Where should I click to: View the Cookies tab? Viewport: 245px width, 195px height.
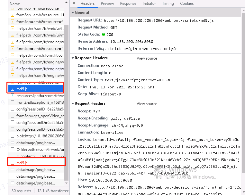point(187,4)
